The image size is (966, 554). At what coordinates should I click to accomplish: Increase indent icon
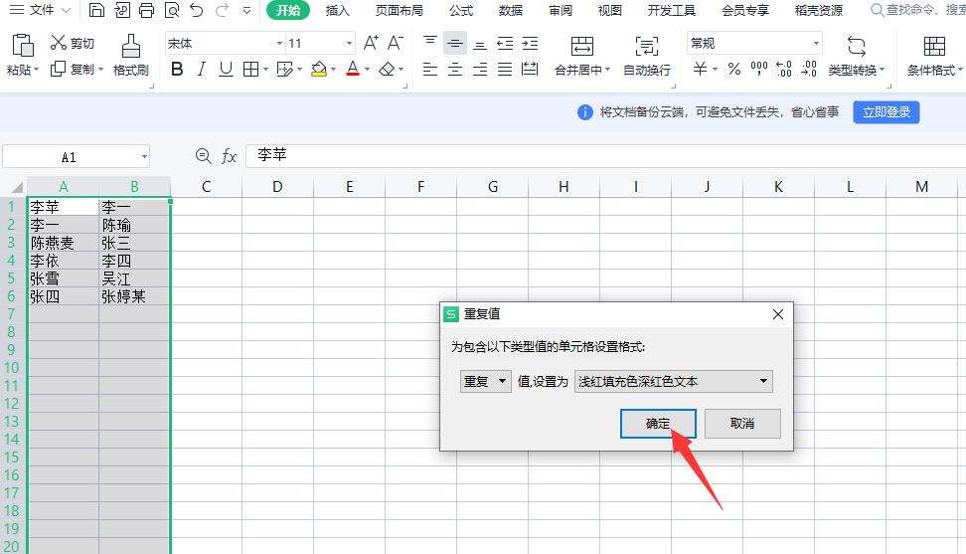530,43
